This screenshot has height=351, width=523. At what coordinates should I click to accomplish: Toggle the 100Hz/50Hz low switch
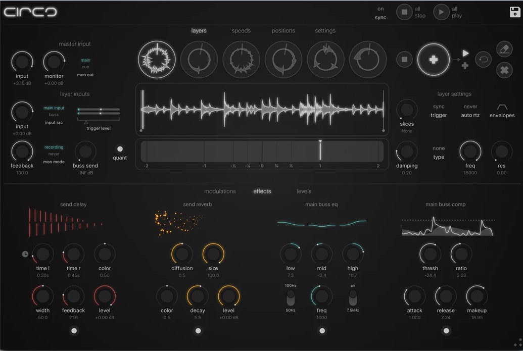(291, 297)
